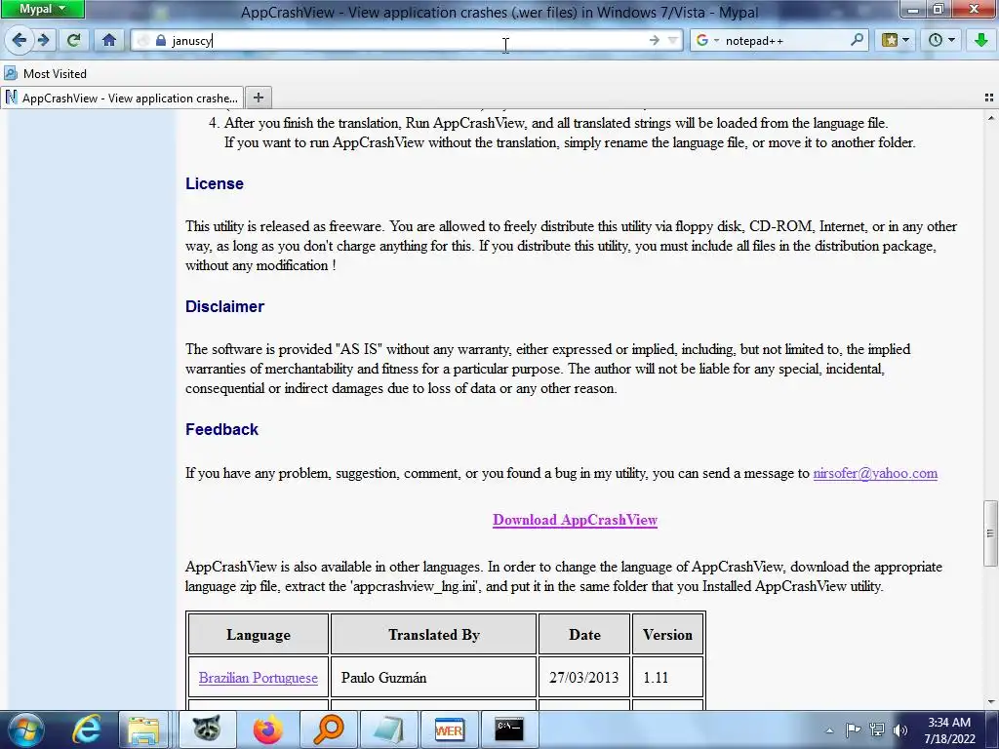Open the Windows Start menu
The width and height of the screenshot is (999, 749).
(x=26, y=729)
